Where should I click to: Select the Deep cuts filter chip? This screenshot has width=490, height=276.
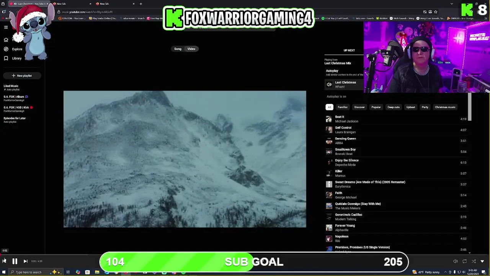(x=394, y=107)
